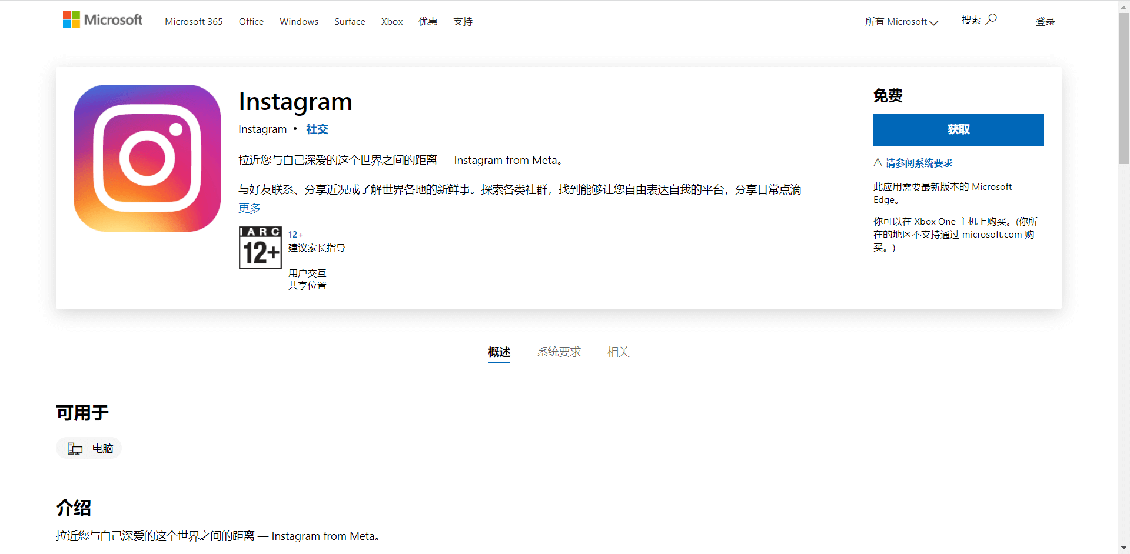
Task: Go to Windows in the top nav
Action: [x=299, y=22]
